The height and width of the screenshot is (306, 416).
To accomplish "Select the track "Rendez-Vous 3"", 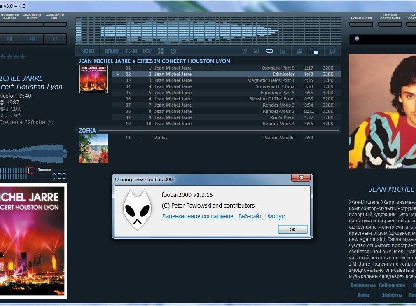I will (x=226, y=105).
